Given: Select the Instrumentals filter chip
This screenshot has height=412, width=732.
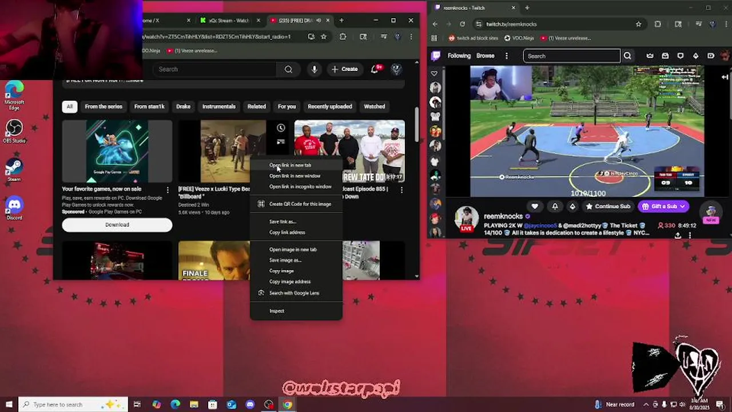Looking at the screenshot, I should tap(219, 106).
